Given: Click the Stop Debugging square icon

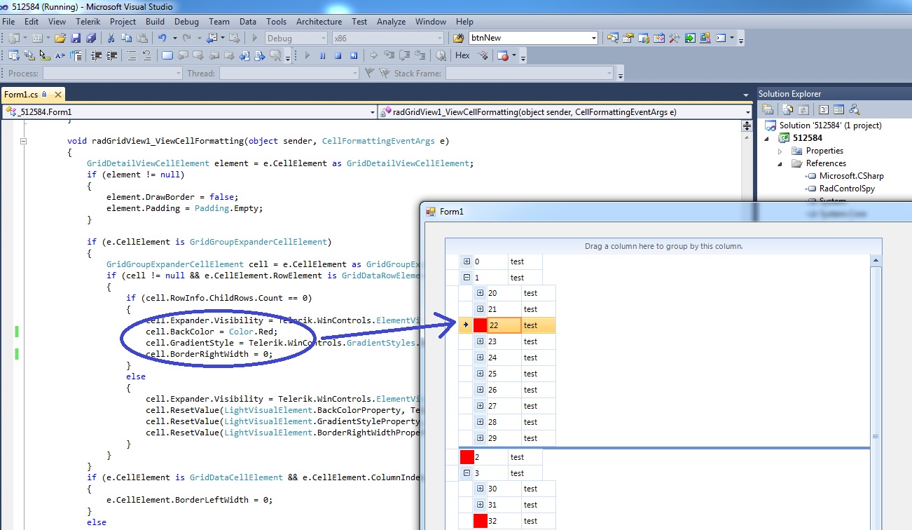Looking at the screenshot, I should pyautogui.click(x=338, y=55).
